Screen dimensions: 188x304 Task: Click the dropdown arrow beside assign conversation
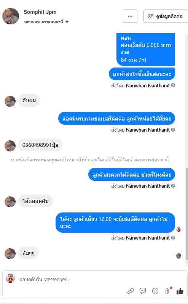click(x=67, y=22)
